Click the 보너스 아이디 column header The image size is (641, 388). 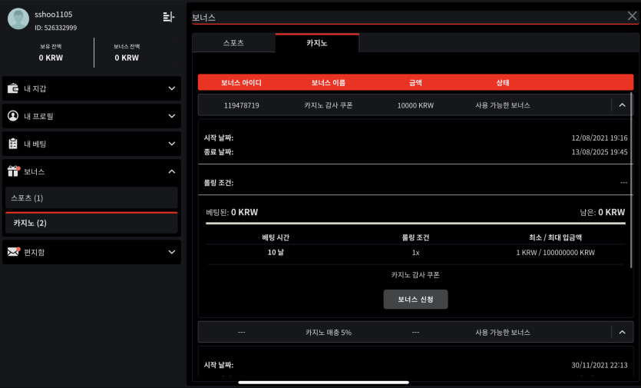(241, 83)
